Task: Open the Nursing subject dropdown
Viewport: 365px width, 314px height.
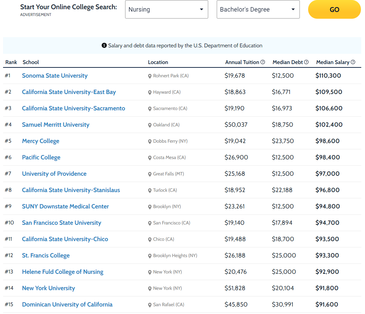Action: [x=166, y=9]
